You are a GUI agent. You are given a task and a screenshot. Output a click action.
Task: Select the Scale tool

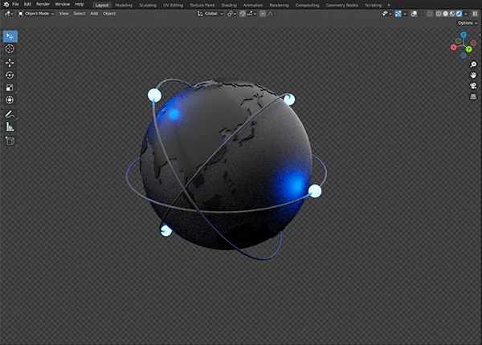[10, 87]
